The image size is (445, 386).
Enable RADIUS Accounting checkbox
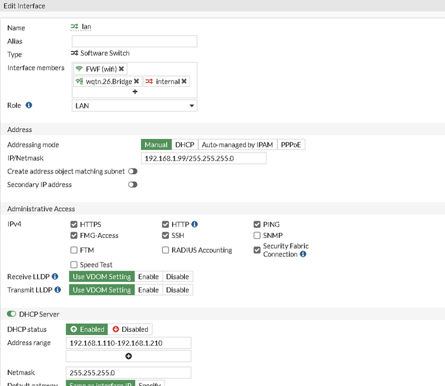[166, 250]
